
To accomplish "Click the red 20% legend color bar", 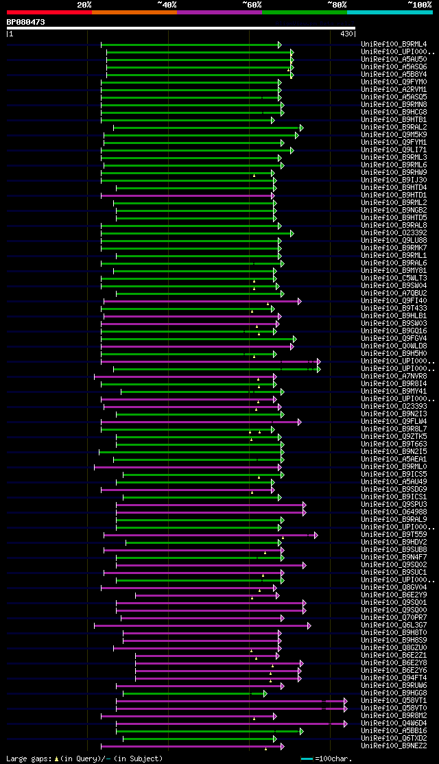I will 49,12.
